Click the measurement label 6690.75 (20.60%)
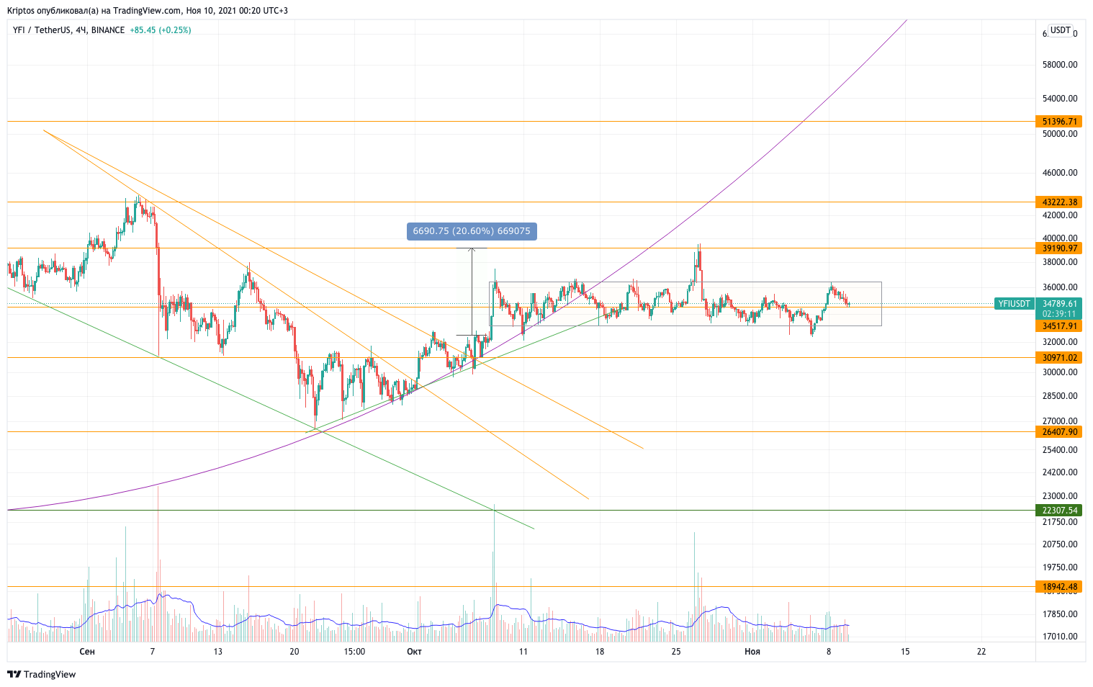The height and width of the screenshot is (687, 1093). point(472,231)
